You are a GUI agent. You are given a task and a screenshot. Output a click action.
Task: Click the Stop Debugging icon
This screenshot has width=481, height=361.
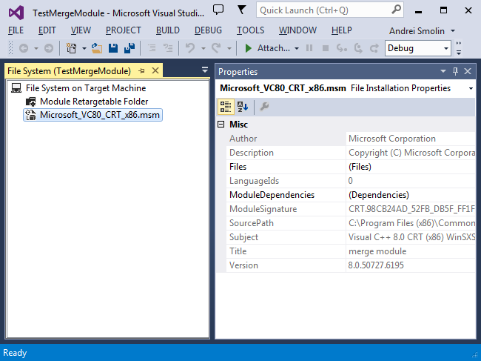pyautogui.click(x=326, y=48)
